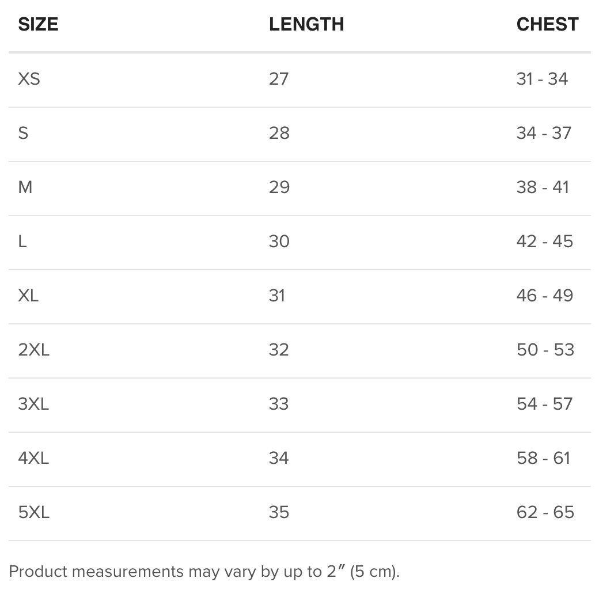Screen dimensions: 599x597
Task: Click the length value 30
Action: click(279, 241)
